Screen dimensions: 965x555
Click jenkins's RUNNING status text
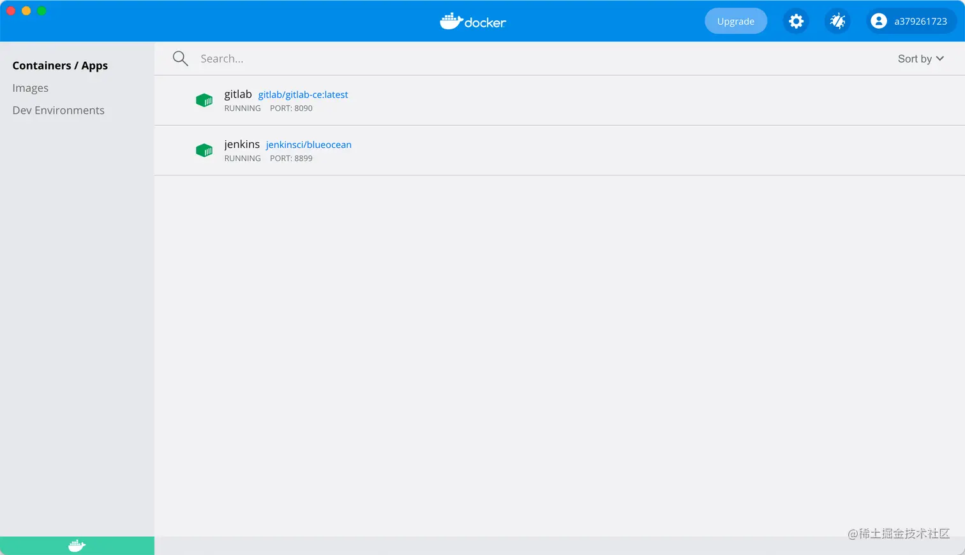coord(243,159)
